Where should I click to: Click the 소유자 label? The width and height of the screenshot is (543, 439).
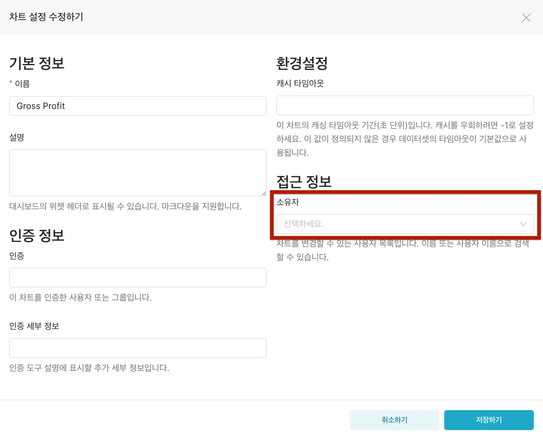coord(288,202)
